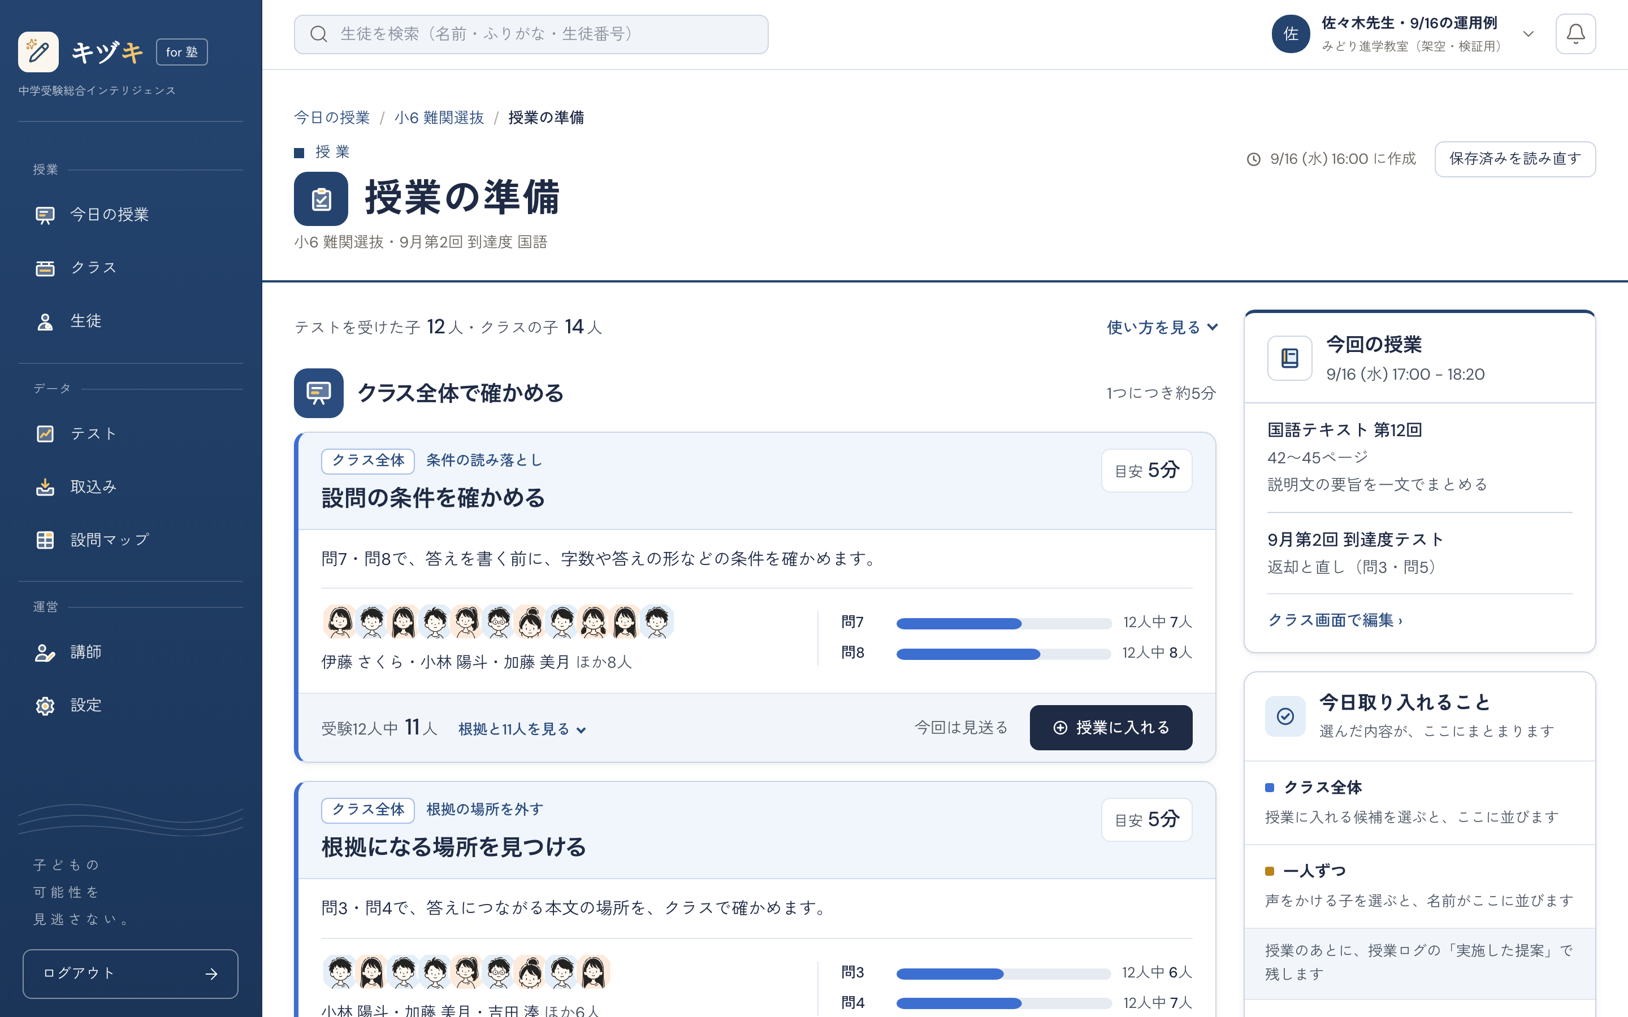1628x1017 pixels.
Task: Follow the 小6 難関選抜 breadcrumb link
Action: tap(439, 118)
